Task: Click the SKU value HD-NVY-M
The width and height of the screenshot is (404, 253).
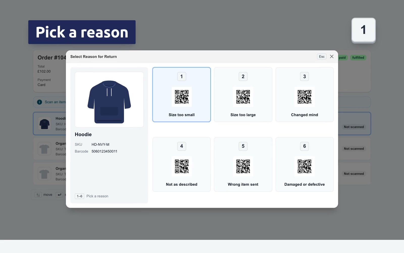Action: (x=100, y=144)
